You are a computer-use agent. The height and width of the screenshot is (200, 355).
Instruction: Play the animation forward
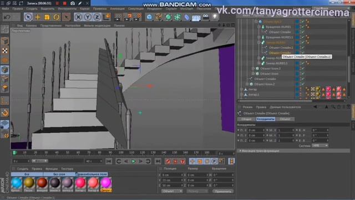pyautogui.click(x=134, y=161)
